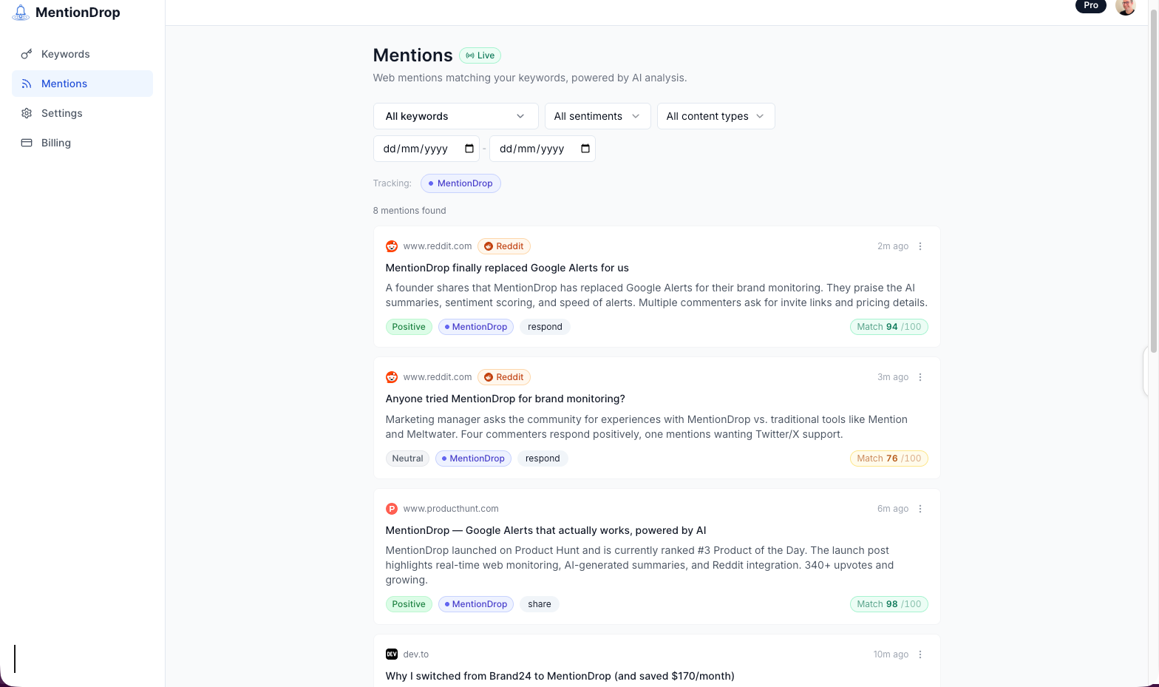Expand the All content types dropdown
Viewport: 1159px width, 687px height.
point(716,116)
